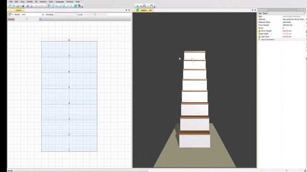Open the Window menu

point(70,1)
